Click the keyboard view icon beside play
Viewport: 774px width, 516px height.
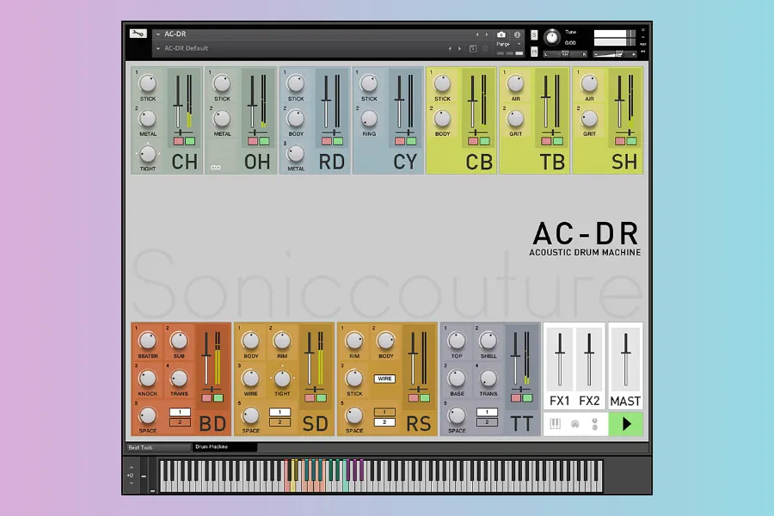556,424
